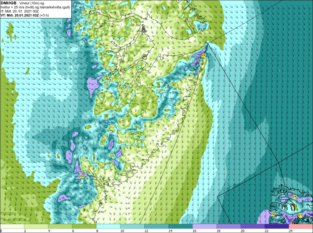Select the 4–6 m/s green legend band
Image resolution: width=313 pixels, height=233 pixels.
pyautogui.click(x=60, y=226)
